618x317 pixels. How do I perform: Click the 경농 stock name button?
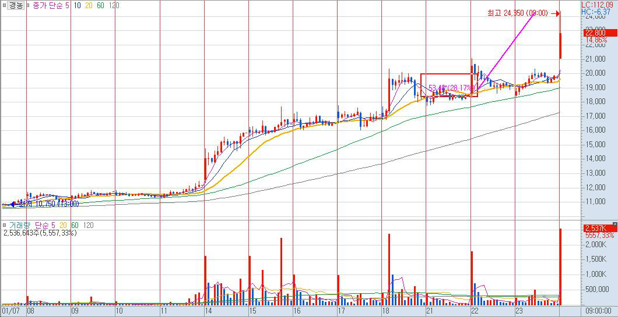(16, 5)
